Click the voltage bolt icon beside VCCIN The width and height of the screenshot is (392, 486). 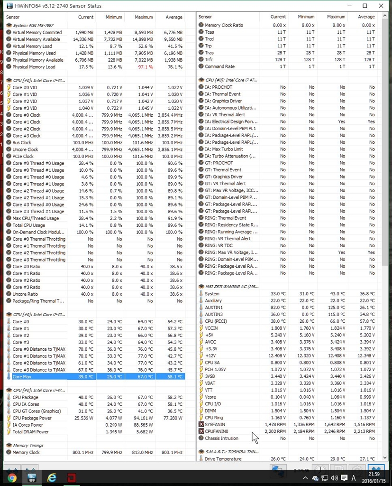tap(201, 328)
